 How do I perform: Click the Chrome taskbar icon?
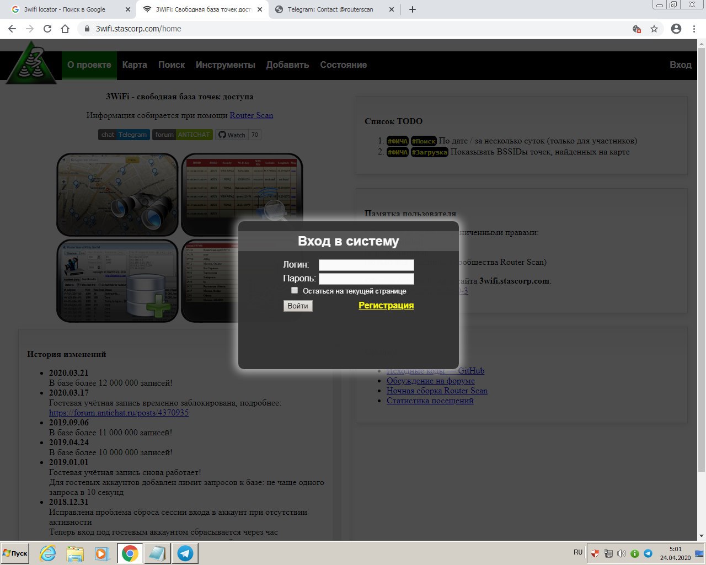pyautogui.click(x=130, y=553)
